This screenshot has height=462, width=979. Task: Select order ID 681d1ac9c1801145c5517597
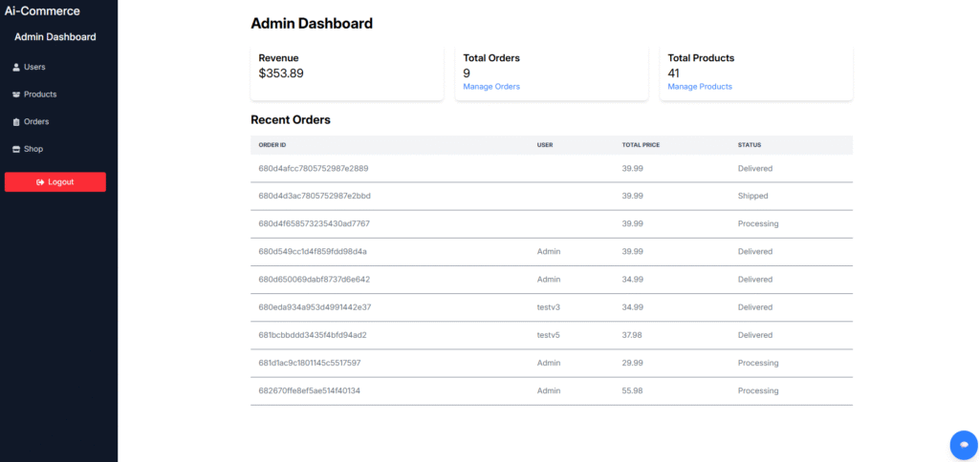pyautogui.click(x=310, y=363)
